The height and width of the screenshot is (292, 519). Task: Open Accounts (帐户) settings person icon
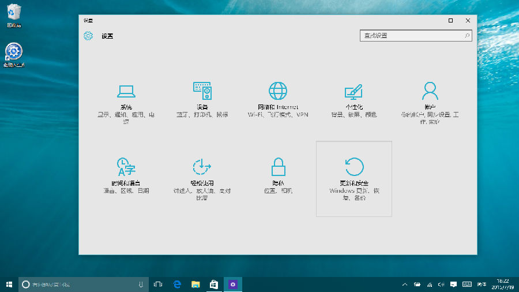[430, 91]
